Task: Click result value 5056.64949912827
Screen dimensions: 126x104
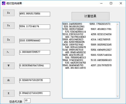Action: 101,50
